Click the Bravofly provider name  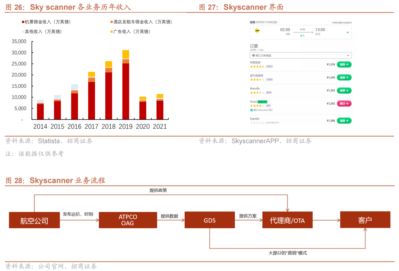[x=255, y=88]
